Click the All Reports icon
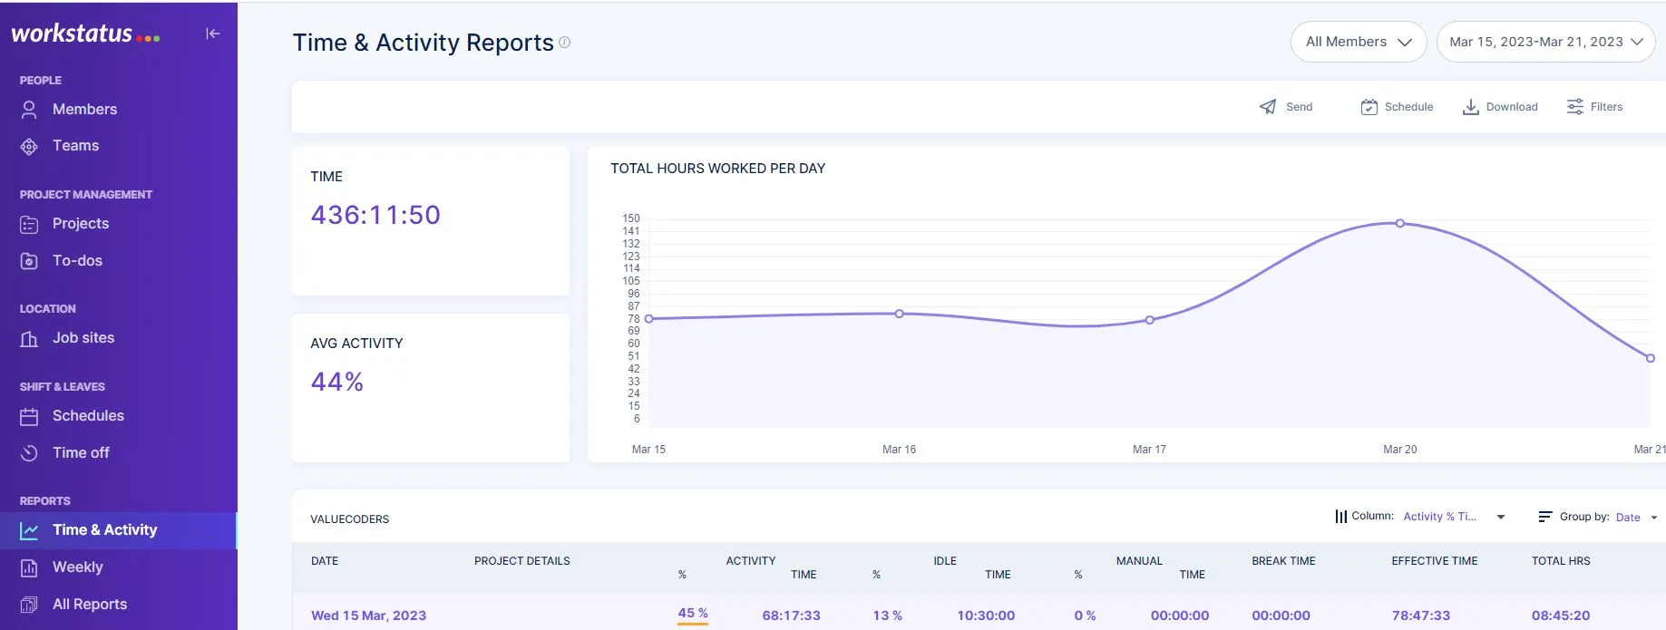The image size is (1666, 630). coord(29,605)
